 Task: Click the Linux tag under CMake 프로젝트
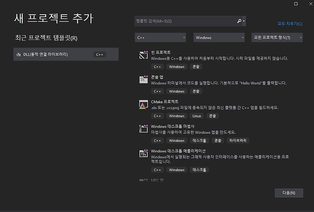(x=197, y=116)
